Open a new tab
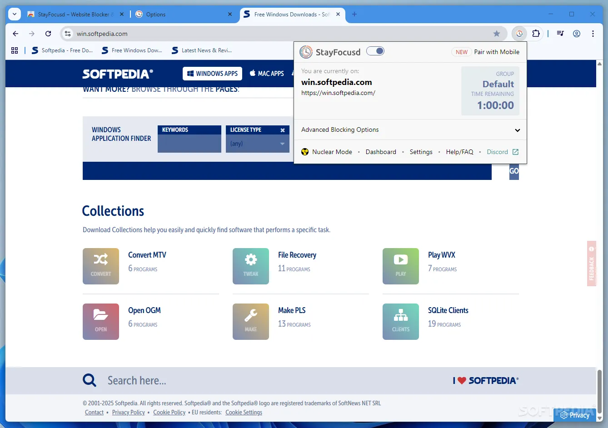 354,15
